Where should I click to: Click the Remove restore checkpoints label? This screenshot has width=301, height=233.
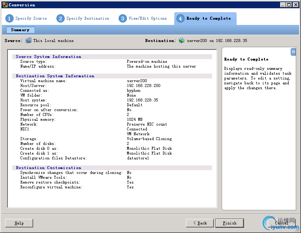pyautogui.click(x=50, y=182)
